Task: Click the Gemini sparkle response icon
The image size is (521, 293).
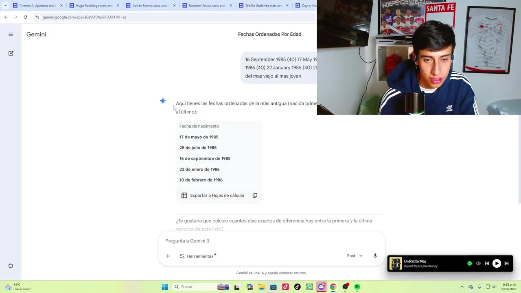Action: [163, 101]
